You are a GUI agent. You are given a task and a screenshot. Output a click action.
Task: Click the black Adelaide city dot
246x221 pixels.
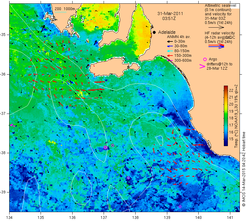pyautogui.click(x=154, y=32)
